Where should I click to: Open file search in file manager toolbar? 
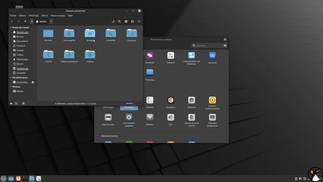coord(119,21)
